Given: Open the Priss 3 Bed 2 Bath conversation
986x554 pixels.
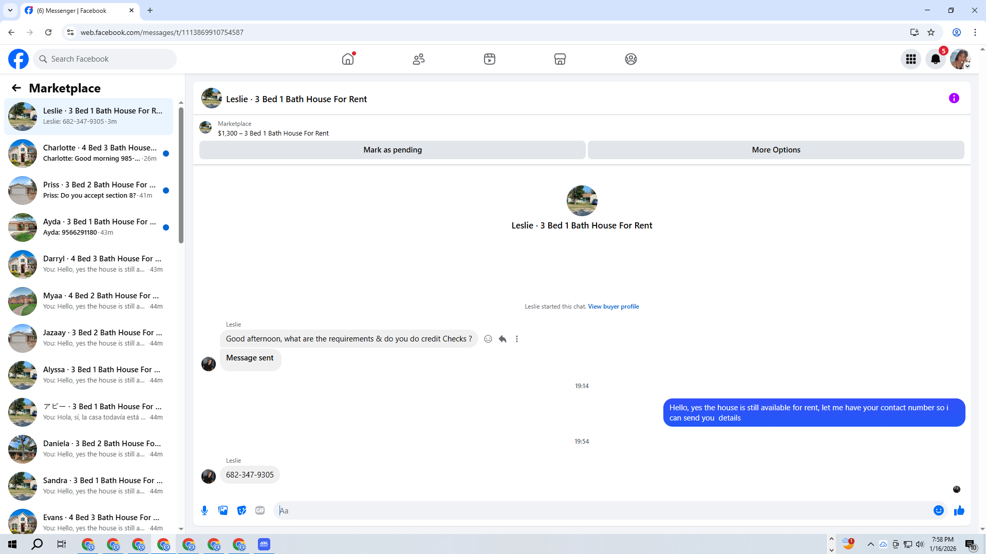Looking at the screenshot, I should point(89,190).
